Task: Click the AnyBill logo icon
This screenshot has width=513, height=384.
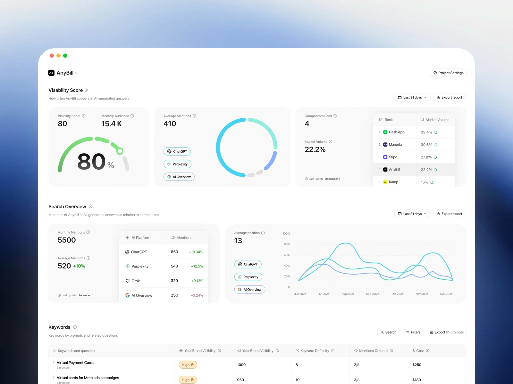Action: (51, 73)
